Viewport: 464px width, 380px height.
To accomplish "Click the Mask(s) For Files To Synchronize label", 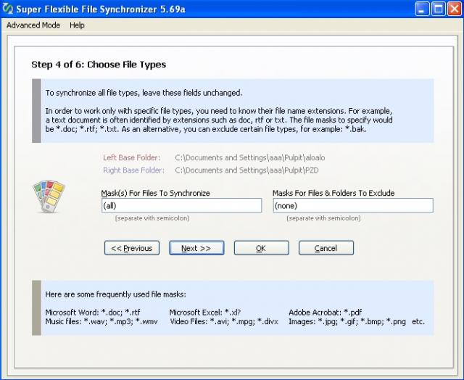I will coord(155,193).
